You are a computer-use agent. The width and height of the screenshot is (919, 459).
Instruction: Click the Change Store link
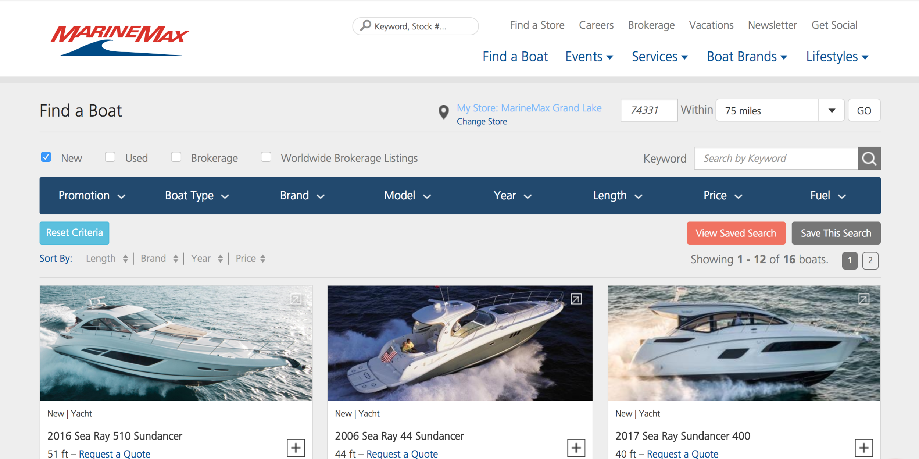pyautogui.click(x=482, y=121)
